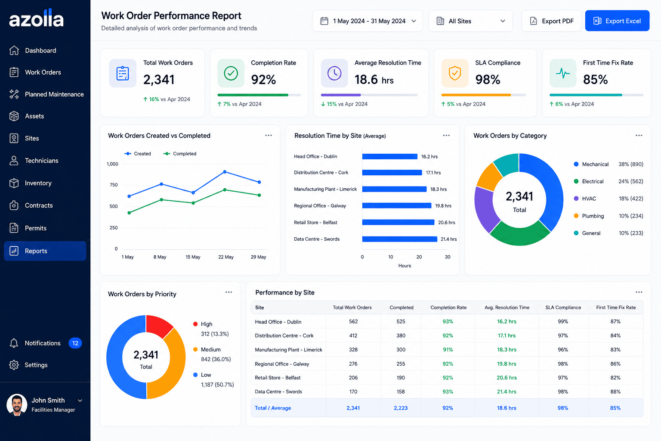Click the azolla logo
661x441 pixels.
tap(37, 19)
